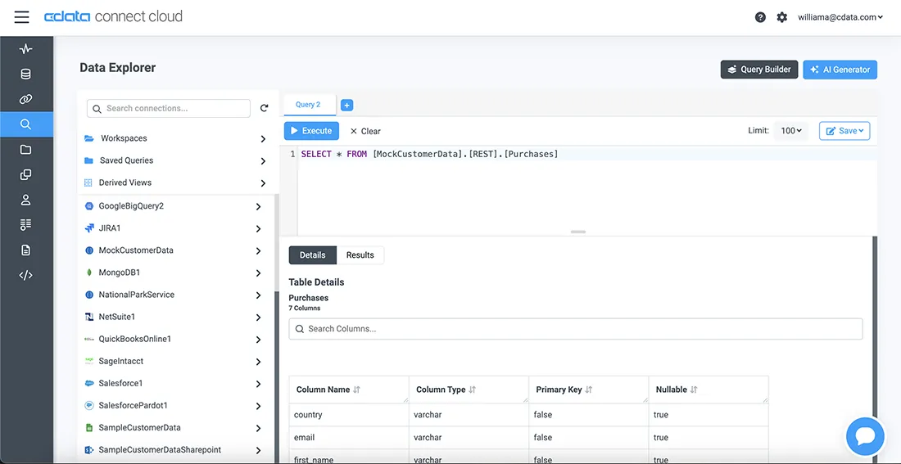
Task: Click the cdata connect cloud logo
Action: 114,16
